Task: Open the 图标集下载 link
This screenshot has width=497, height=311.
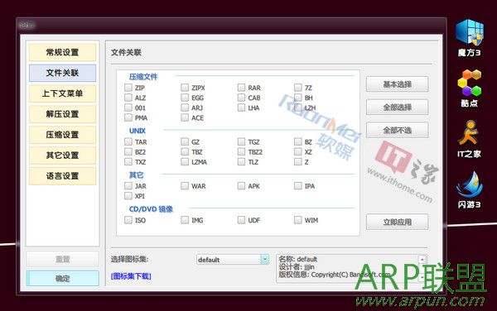Action: point(131,276)
